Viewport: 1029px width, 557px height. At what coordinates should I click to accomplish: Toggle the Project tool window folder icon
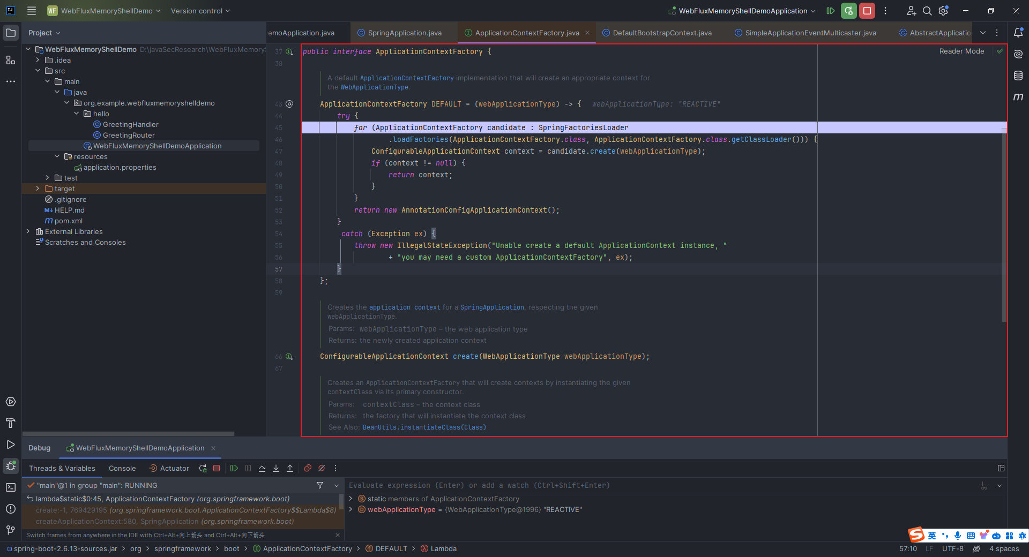click(11, 33)
